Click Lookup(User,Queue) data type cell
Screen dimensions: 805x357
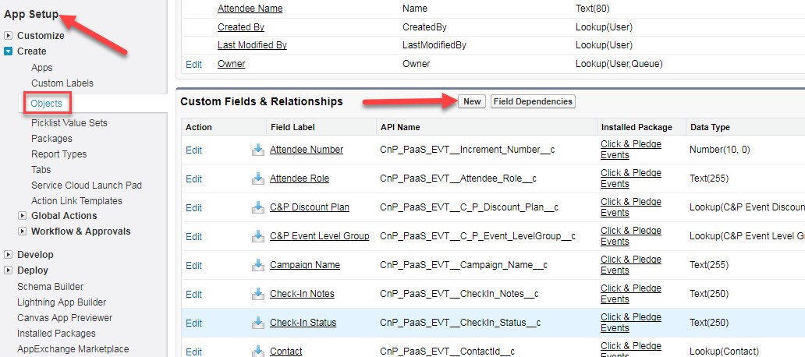pyautogui.click(x=619, y=64)
